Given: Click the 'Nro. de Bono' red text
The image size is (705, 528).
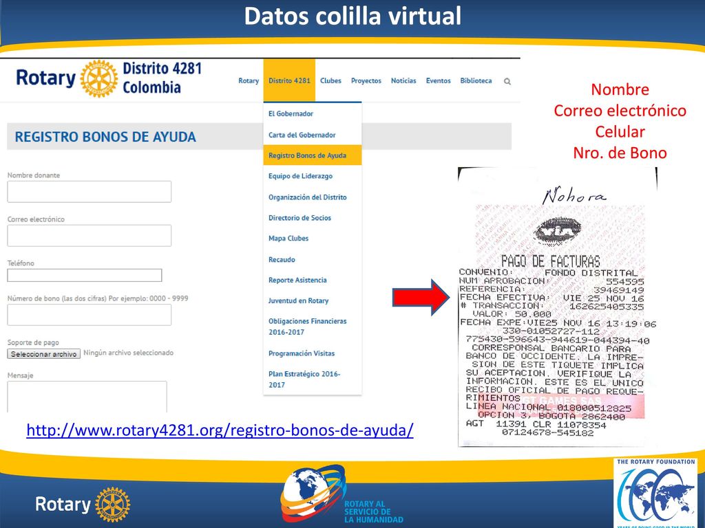Looking at the screenshot, I should (620, 153).
